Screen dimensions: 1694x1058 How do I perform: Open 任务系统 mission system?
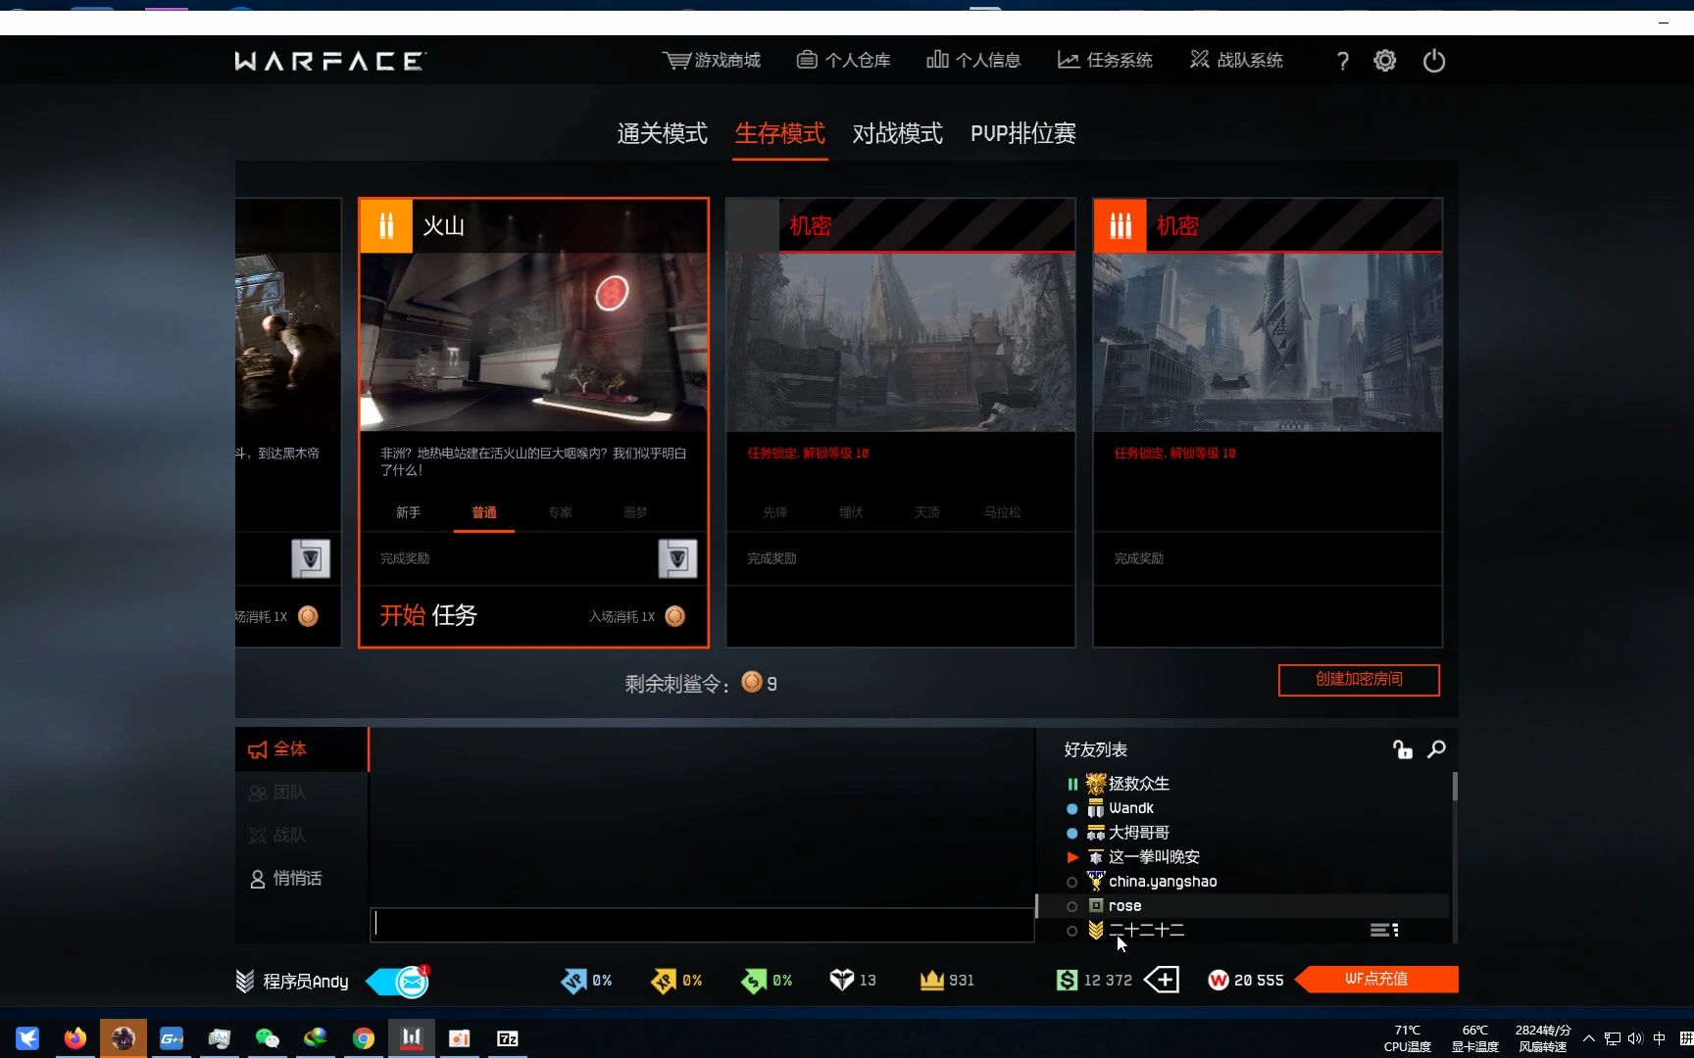pyautogui.click(x=1105, y=61)
